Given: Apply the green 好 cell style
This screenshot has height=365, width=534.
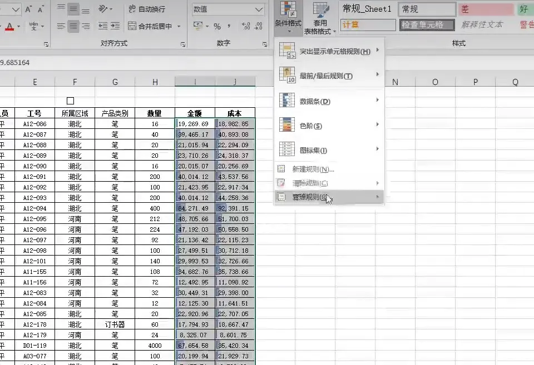Looking at the screenshot, I should (526, 9).
